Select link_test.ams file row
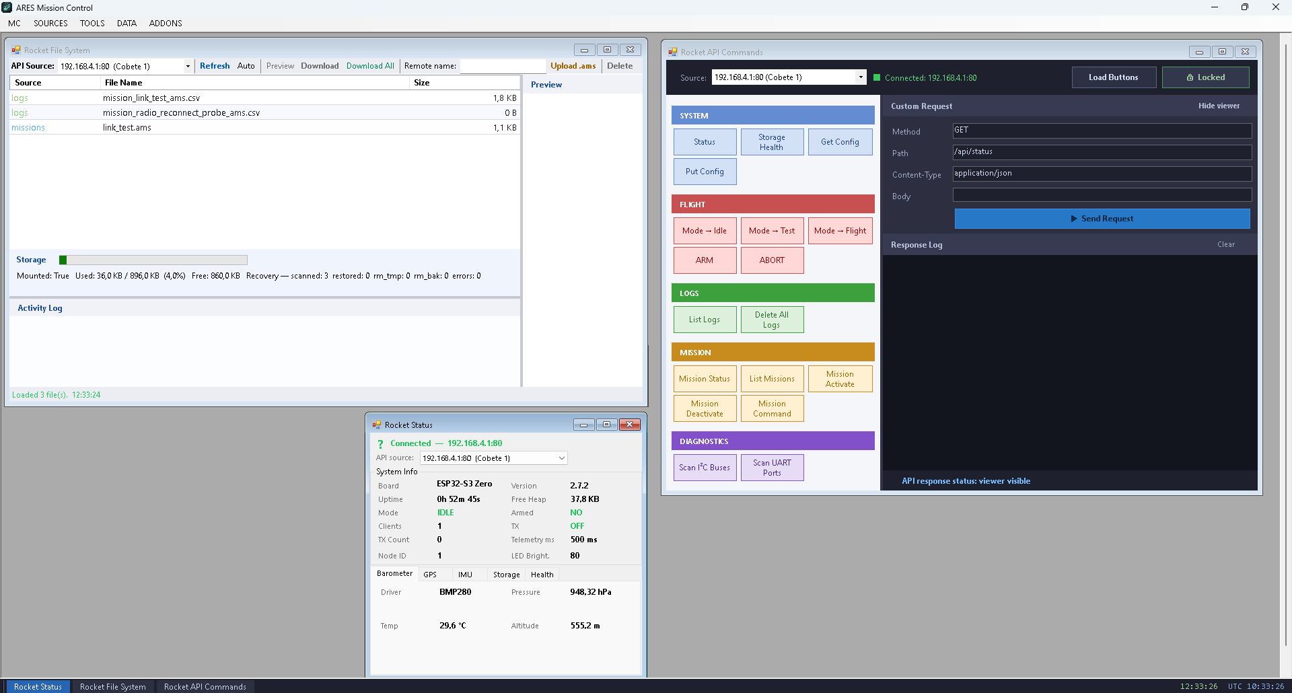 click(x=264, y=128)
